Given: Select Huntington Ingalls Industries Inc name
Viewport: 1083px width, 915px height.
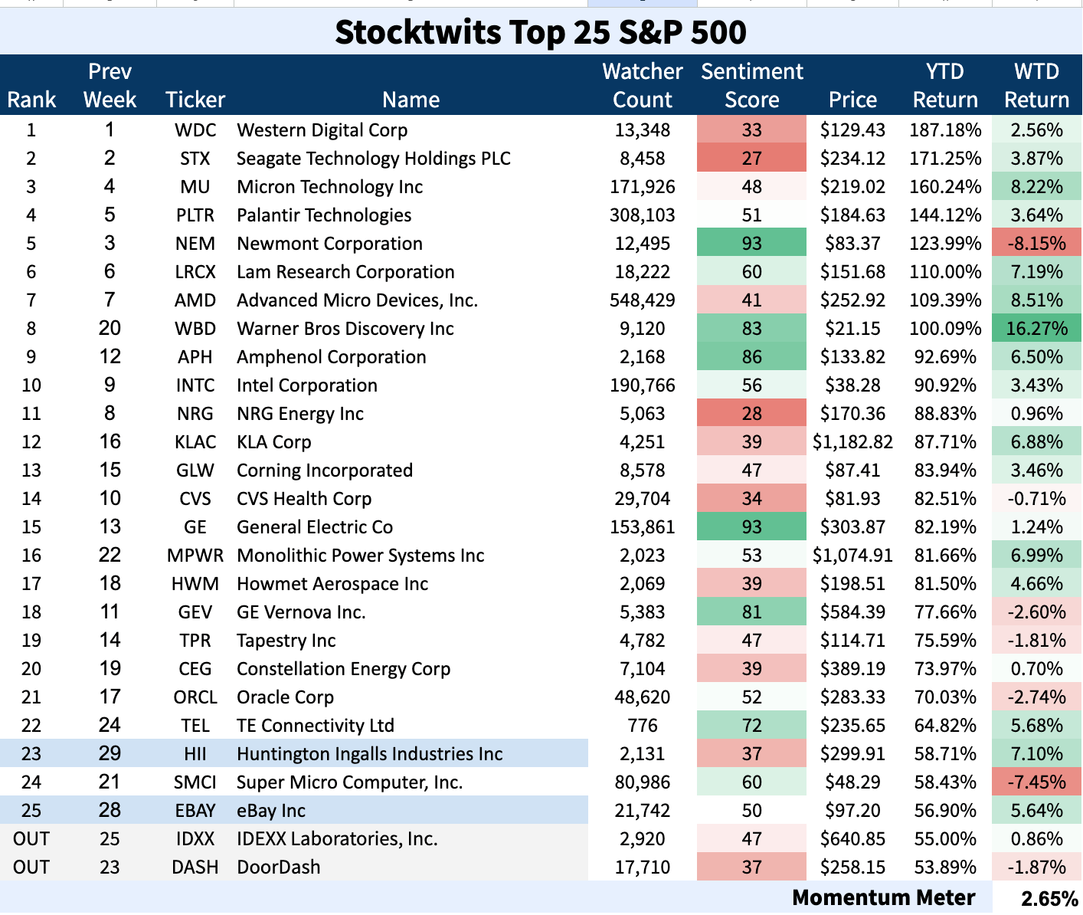Looking at the screenshot, I should (370, 754).
